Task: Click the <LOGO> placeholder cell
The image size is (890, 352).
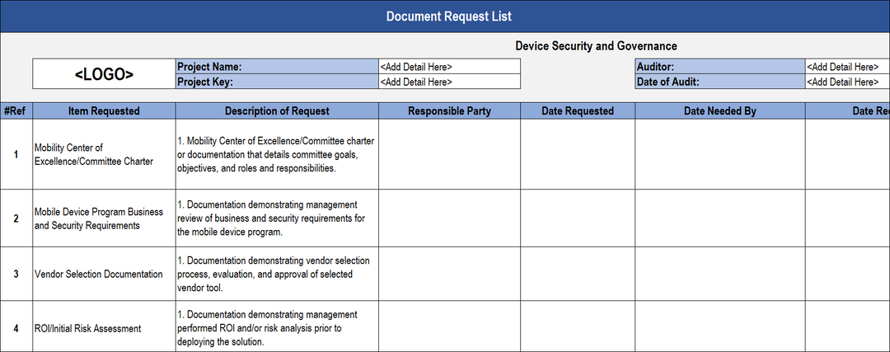Action: tap(104, 74)
